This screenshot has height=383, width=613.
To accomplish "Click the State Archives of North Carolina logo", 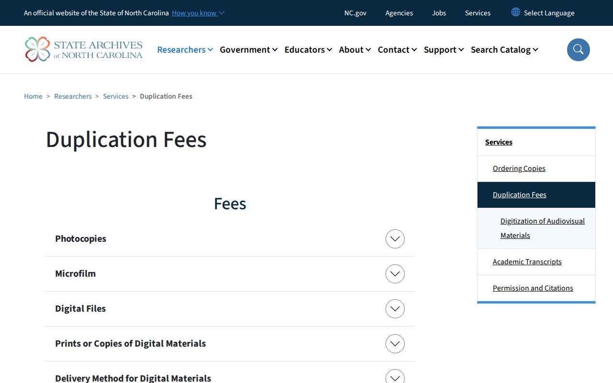I will coord(84,49).
